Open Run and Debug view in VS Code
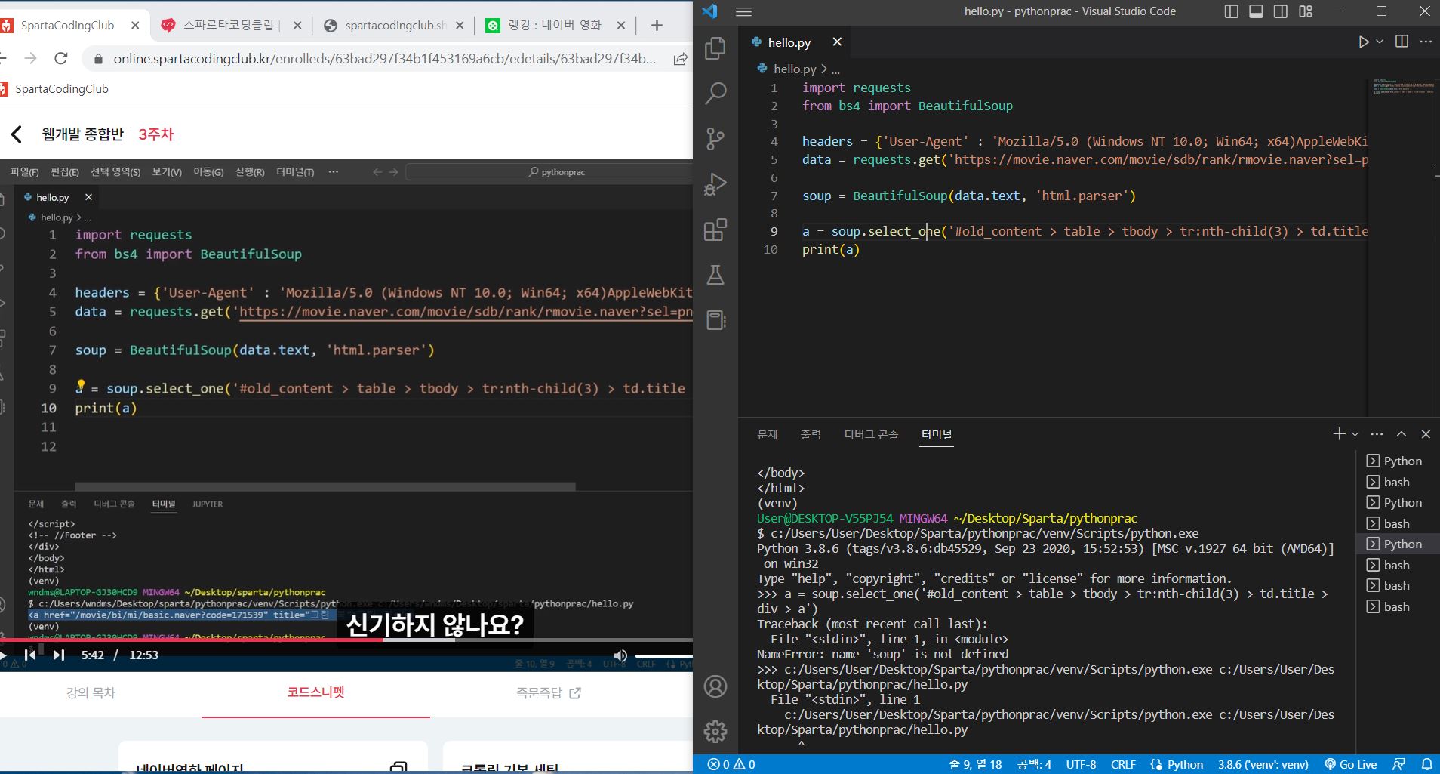1440x774 pixels. point(715,184)
